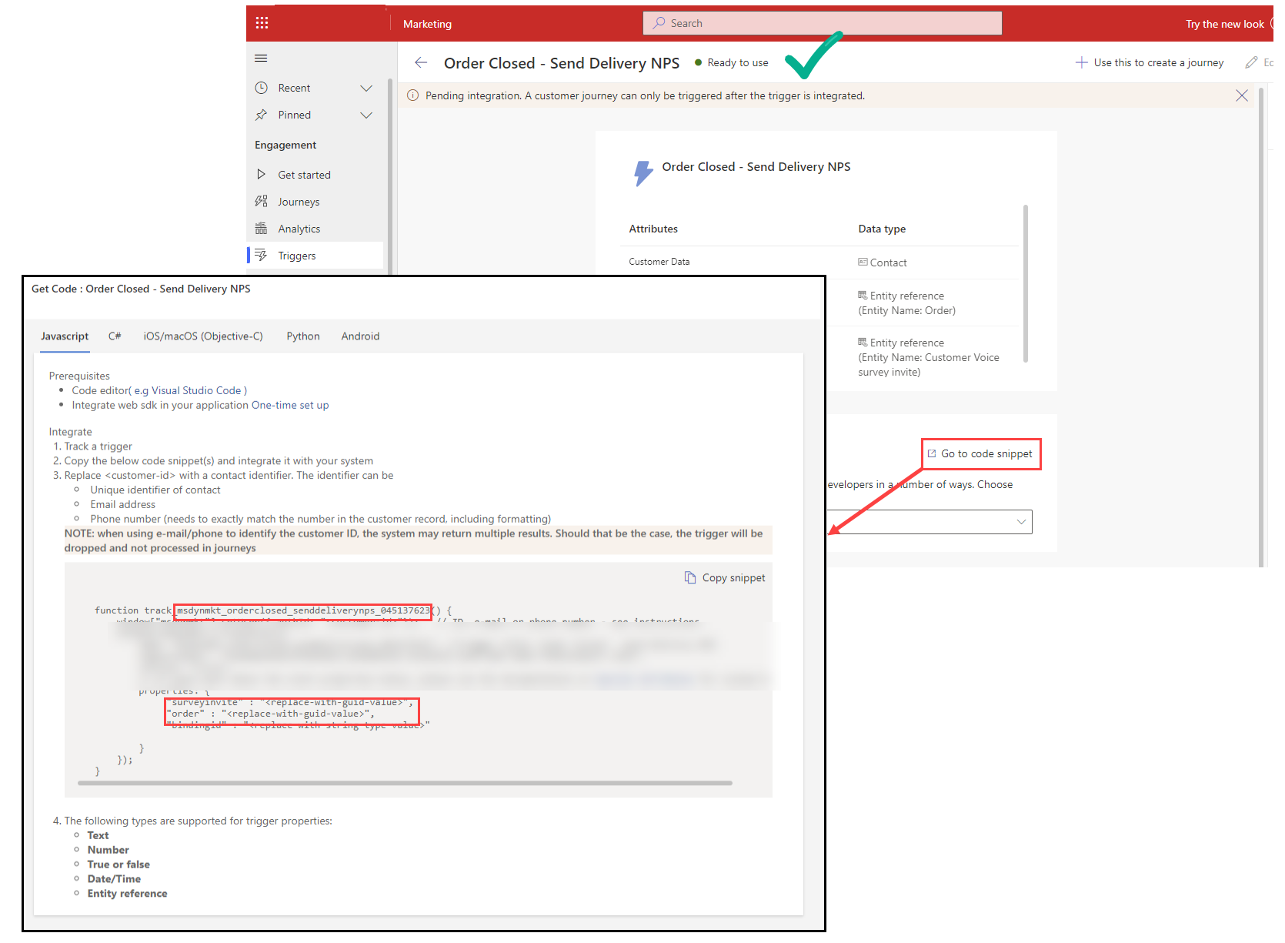Viewport: 1285px width, 943px height.
Task: Click the Attributes column header
Action: click(653, 229)
